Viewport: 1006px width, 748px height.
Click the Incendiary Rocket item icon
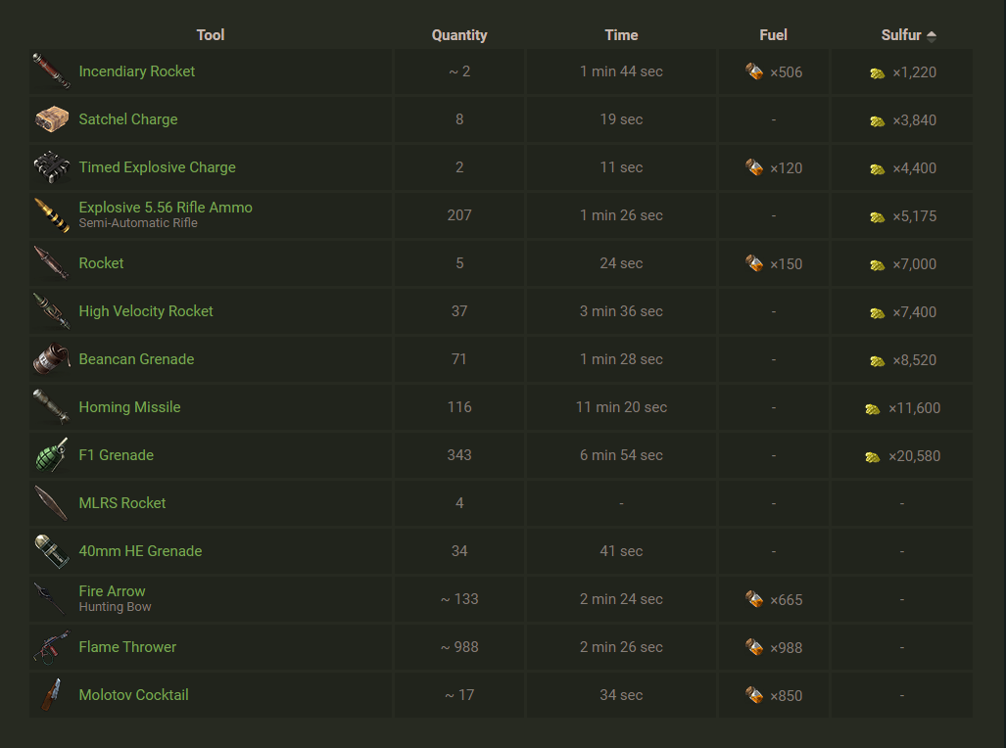coord(51,71)
